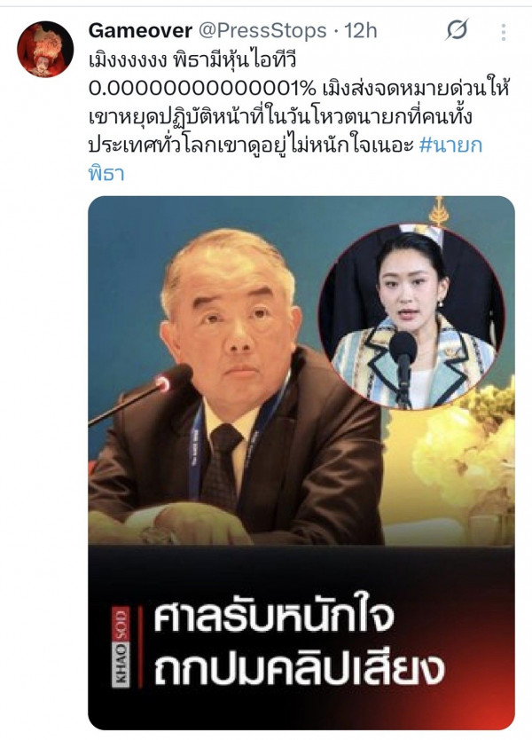Click the Gameover display name
This screenshot has width=532, height=740.
(x=140, y=31)
